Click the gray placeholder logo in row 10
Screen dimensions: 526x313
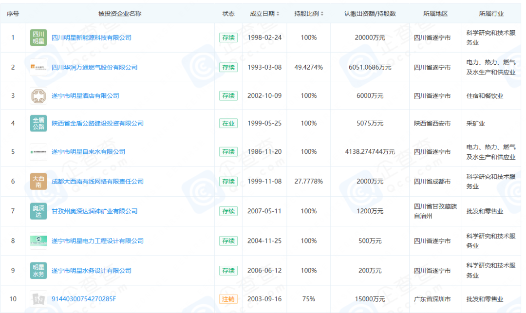coord(38,299)
